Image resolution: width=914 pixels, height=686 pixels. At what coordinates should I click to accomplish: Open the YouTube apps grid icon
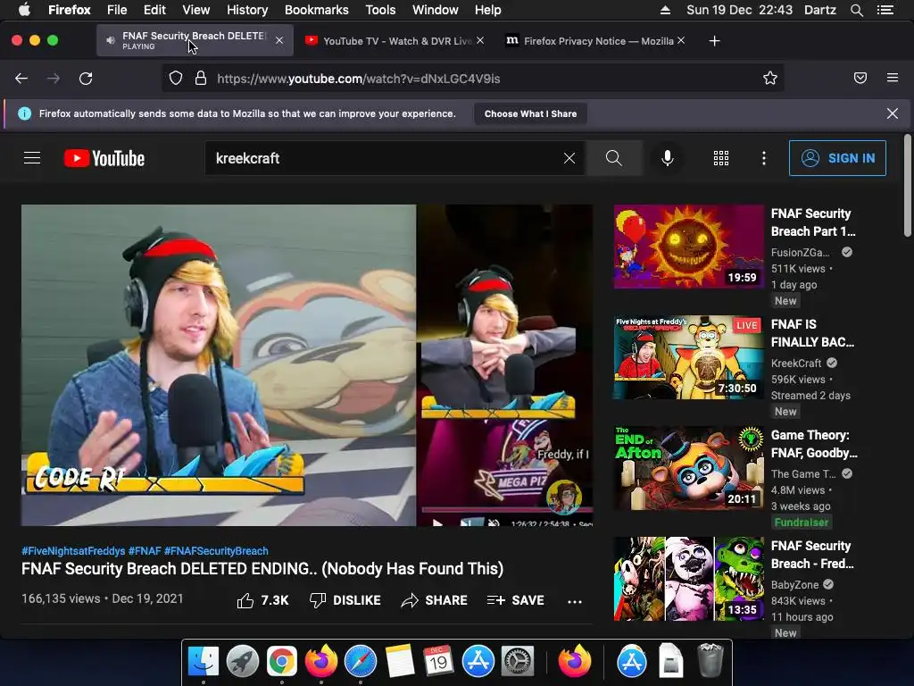[x=721, y=158]
